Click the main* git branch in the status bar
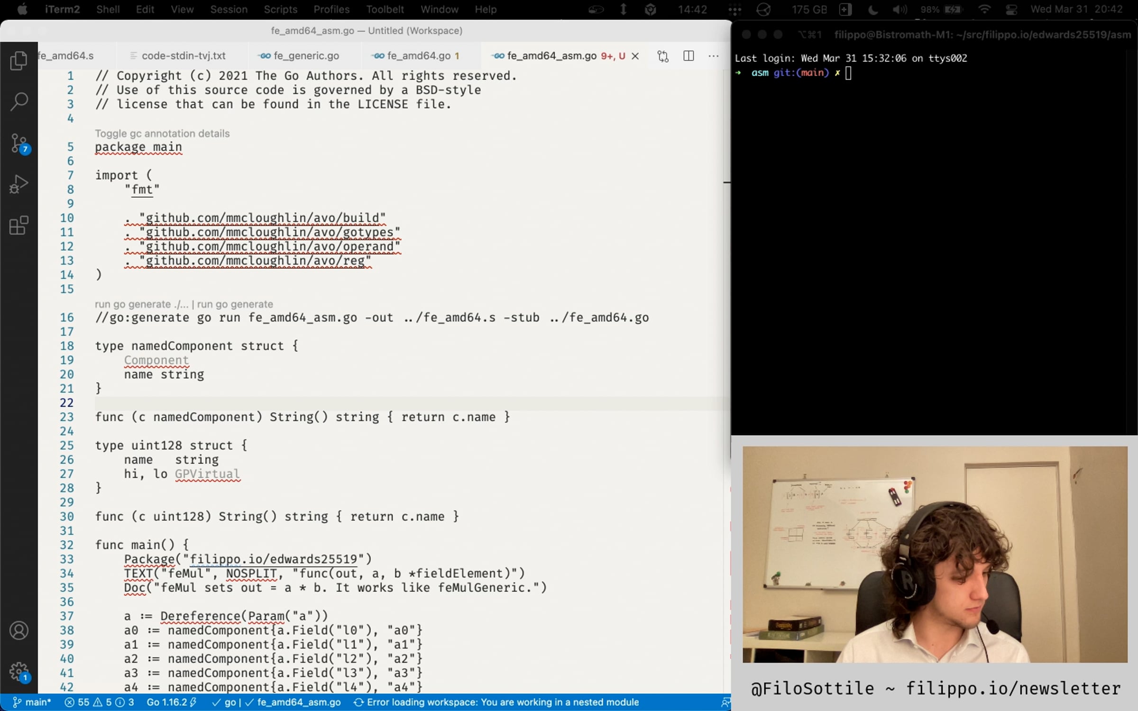The width and height of the screenshot is (1138, 711). [31, 702]
